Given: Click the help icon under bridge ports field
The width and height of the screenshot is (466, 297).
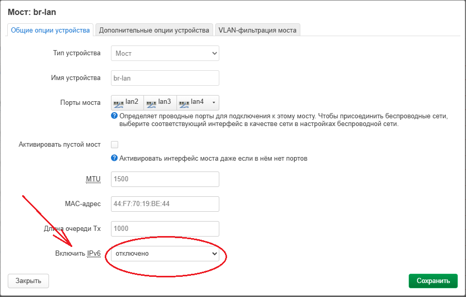Looking at the screenshot, I should point(115,116).
